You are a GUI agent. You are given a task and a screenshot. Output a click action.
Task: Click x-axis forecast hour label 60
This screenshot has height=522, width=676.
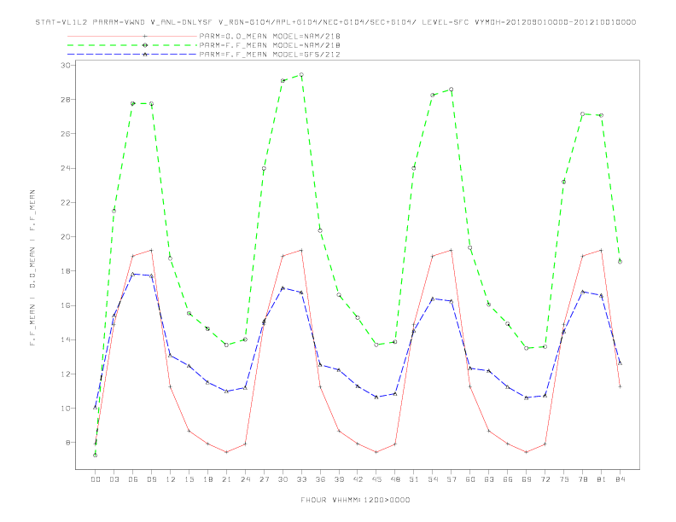click(x=470, y=479)
